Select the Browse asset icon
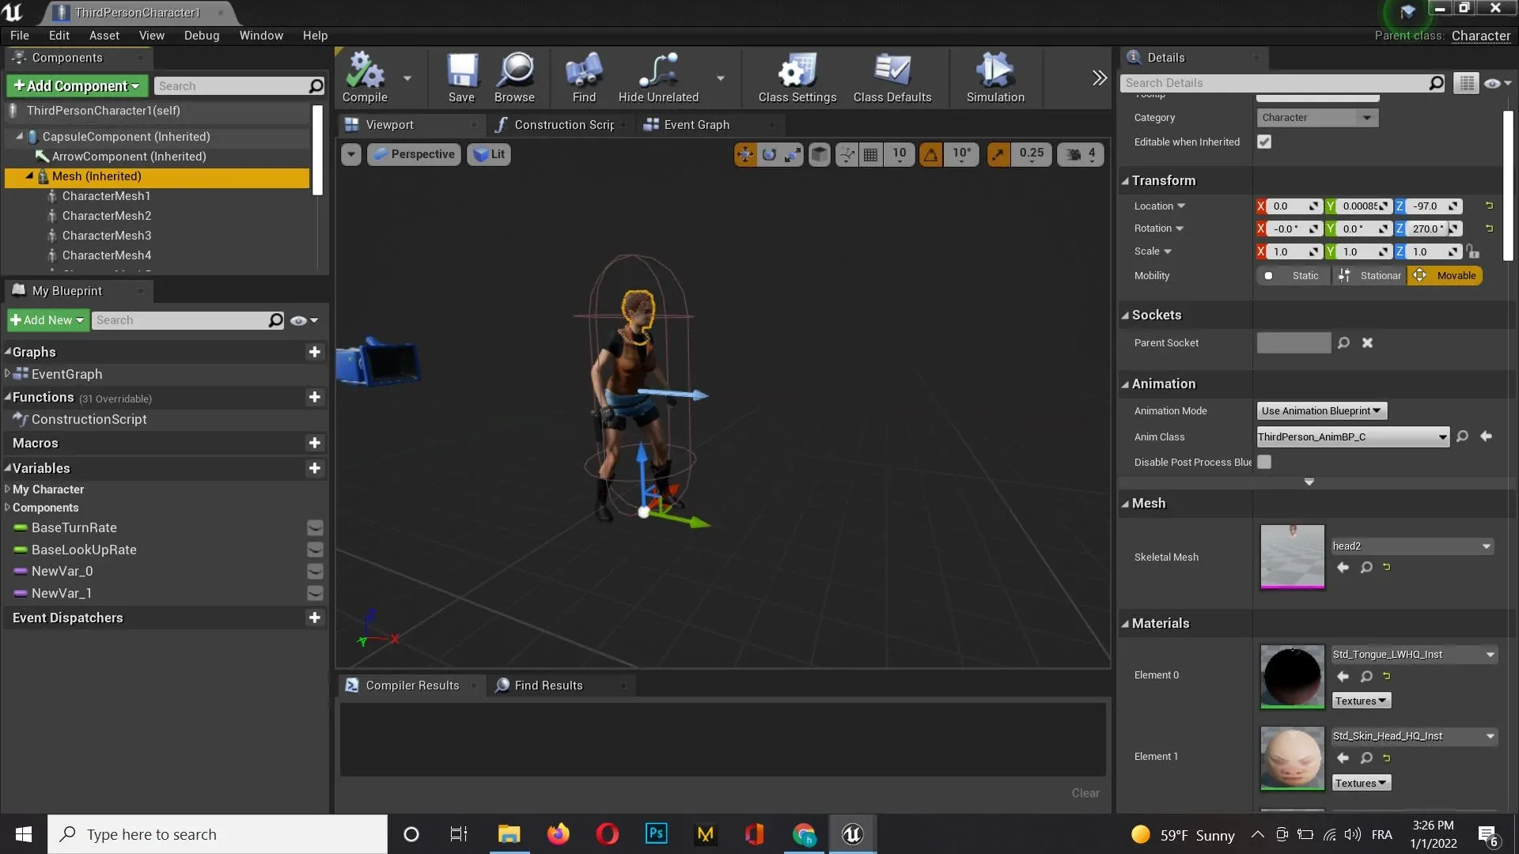1519x854 pixels. [515, 75]
